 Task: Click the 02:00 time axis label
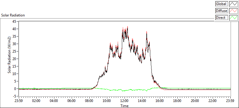[x=36, y=101]
